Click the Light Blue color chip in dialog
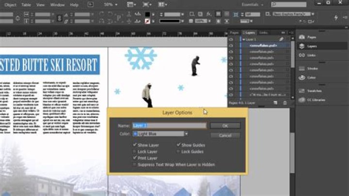 coord(135,134)
